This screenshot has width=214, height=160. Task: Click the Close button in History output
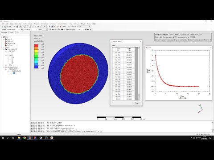click(x=136, y=103)
